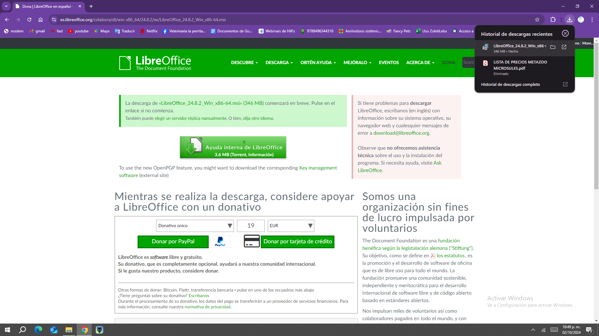Open the DONA menu item

click(448, 63)
